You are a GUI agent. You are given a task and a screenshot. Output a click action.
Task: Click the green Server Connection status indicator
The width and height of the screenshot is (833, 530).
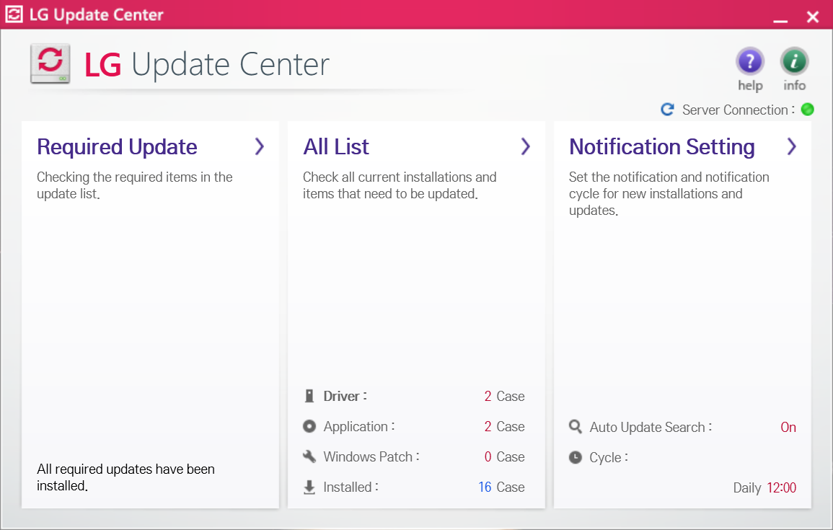(807, 110)
